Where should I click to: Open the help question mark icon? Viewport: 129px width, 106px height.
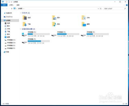[127, 5]
